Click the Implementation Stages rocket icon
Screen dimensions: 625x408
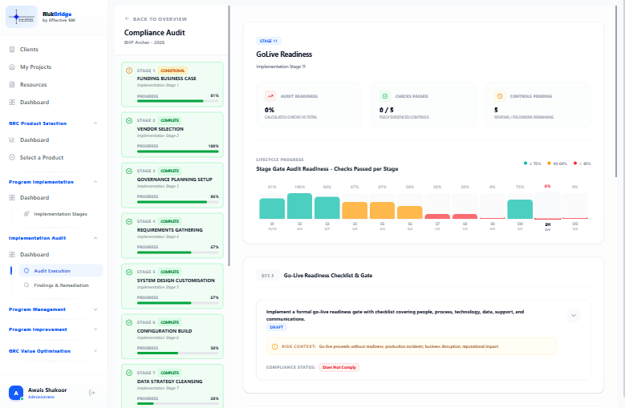click(26, 214)
